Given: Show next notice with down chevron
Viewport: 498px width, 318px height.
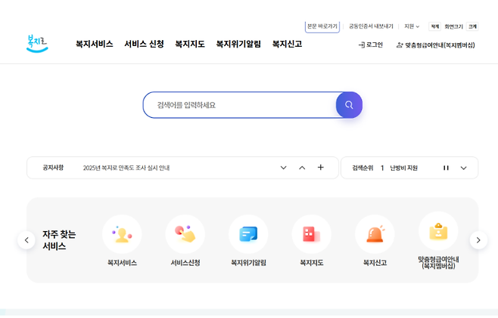Looking at the screenshot, I should [284, 168].
